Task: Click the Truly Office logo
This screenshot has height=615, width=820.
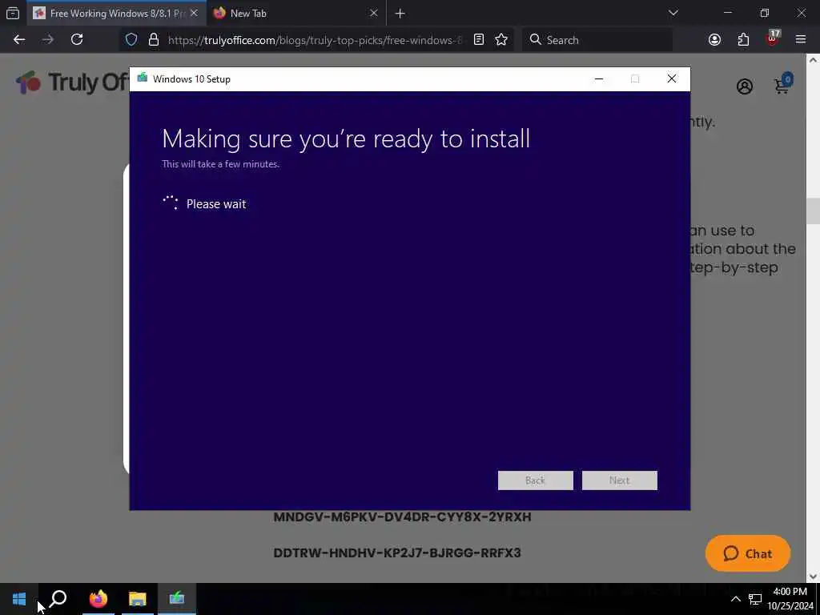Action: pyautogui.click(x=71, y=82)
